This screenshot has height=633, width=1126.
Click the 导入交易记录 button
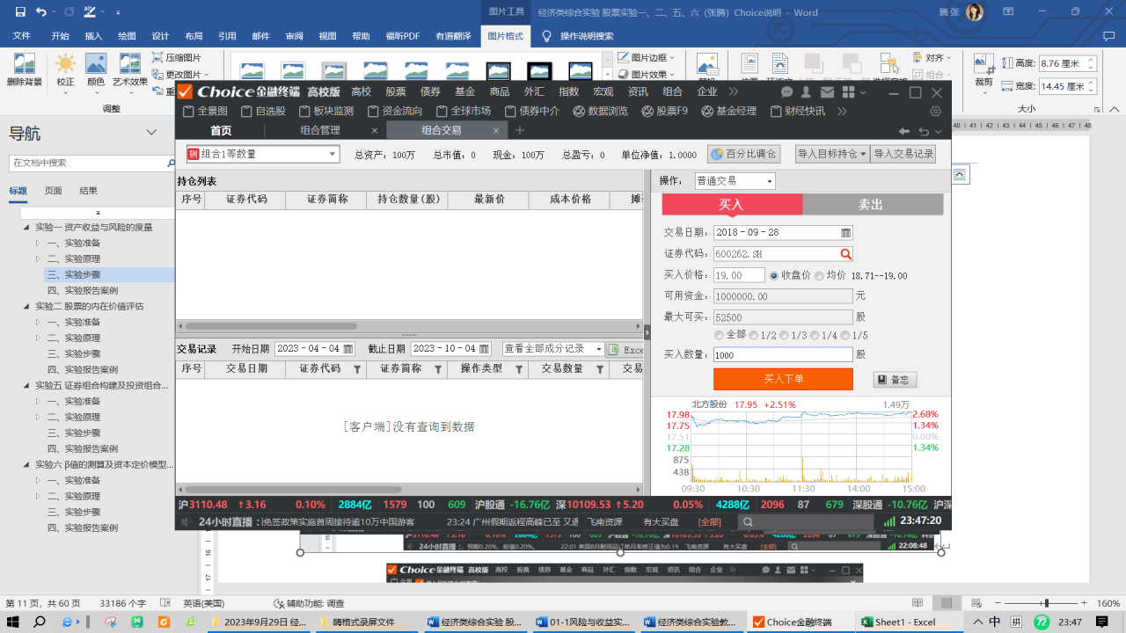[x=903, y=154]
